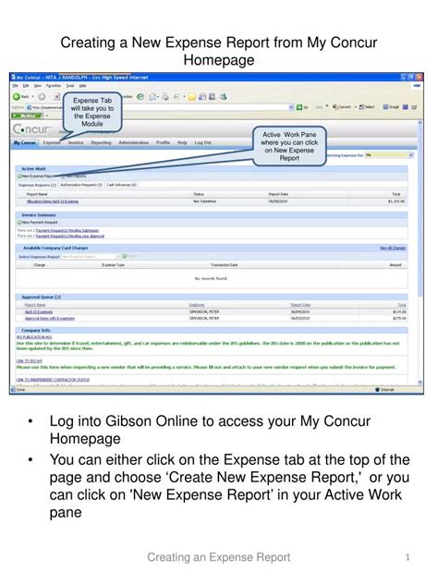Click the New Payment Request icon
This screenshot has width=438, height=584.
(19, 223)
